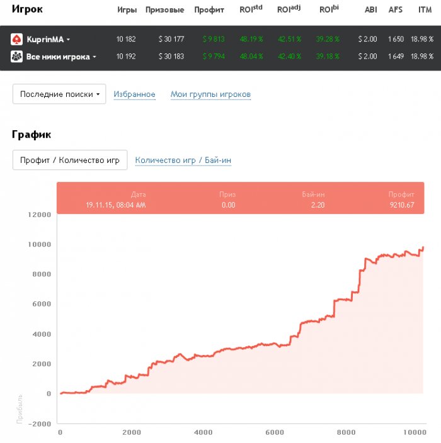Screen dimensions: 441x443
Task: Open the Избранное link
Action: tap(134, 94)
